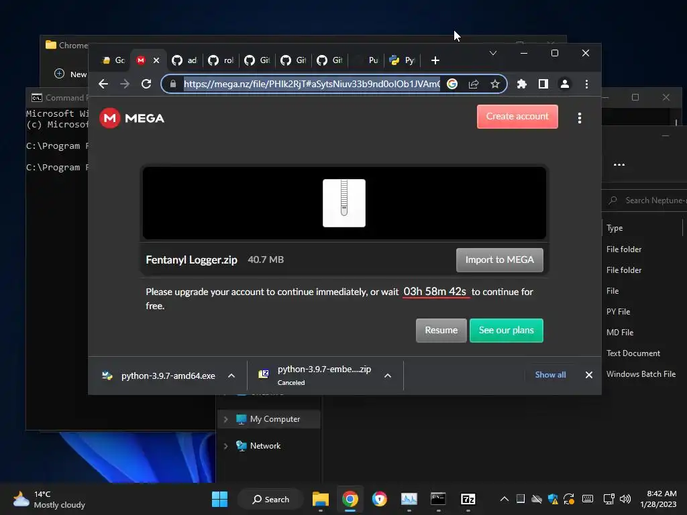The image size is (687, 515).
Task: Click the MEGA logo
Action: [x=132, y=118]
